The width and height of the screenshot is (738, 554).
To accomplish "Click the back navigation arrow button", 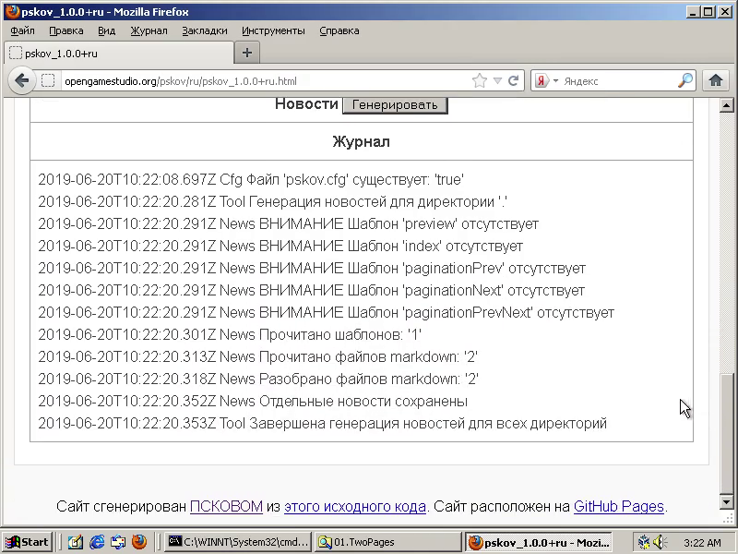I will point(22,81).
